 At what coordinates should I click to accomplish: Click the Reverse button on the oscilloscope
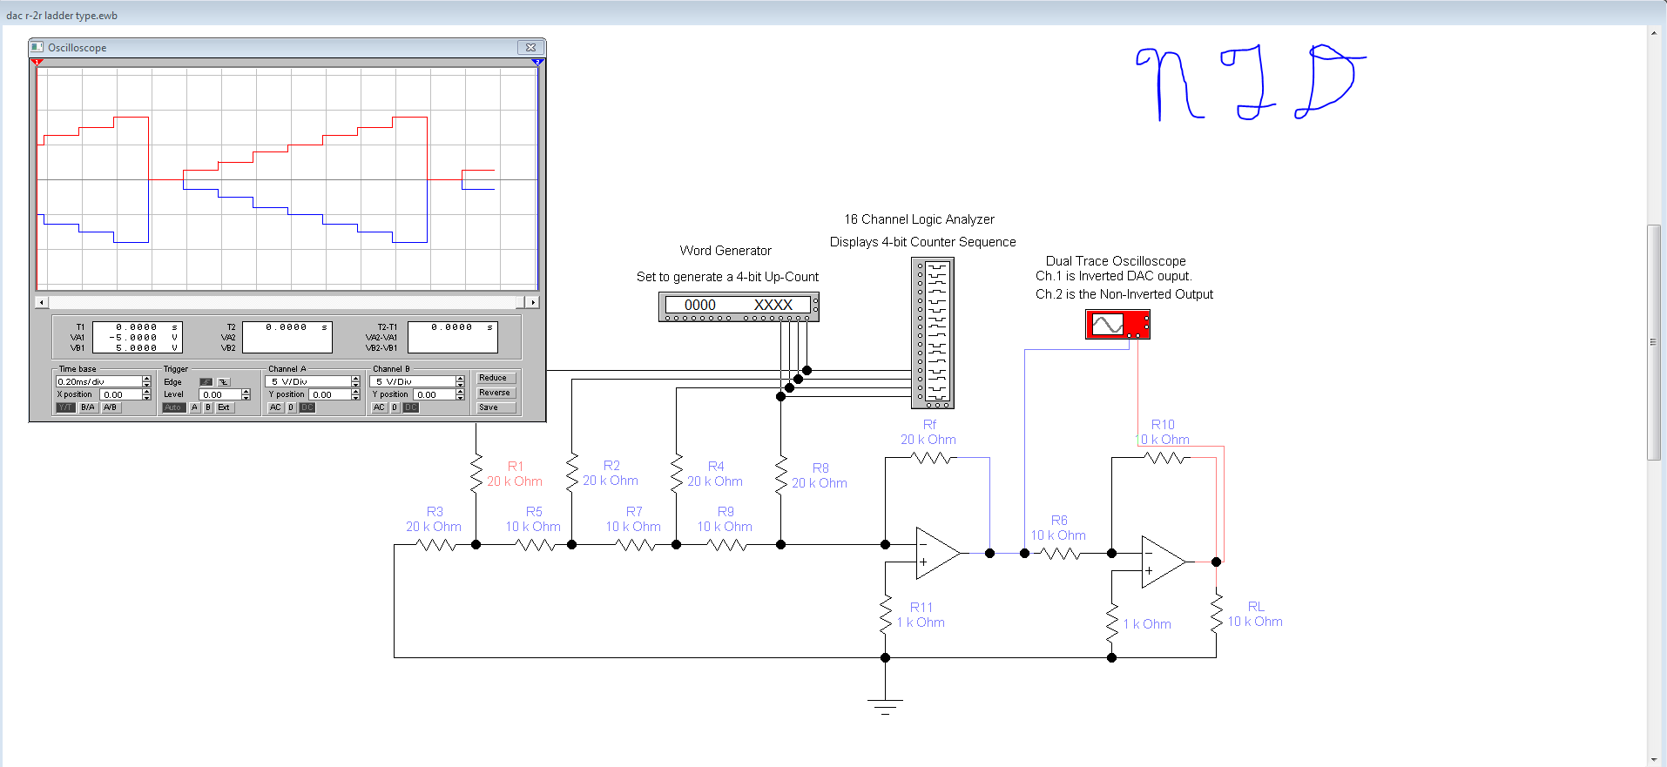pos(496,393)
